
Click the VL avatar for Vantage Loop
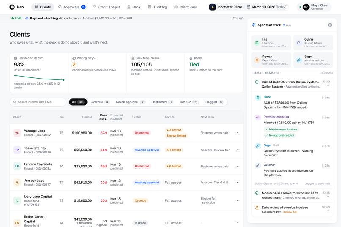[17, 133]
